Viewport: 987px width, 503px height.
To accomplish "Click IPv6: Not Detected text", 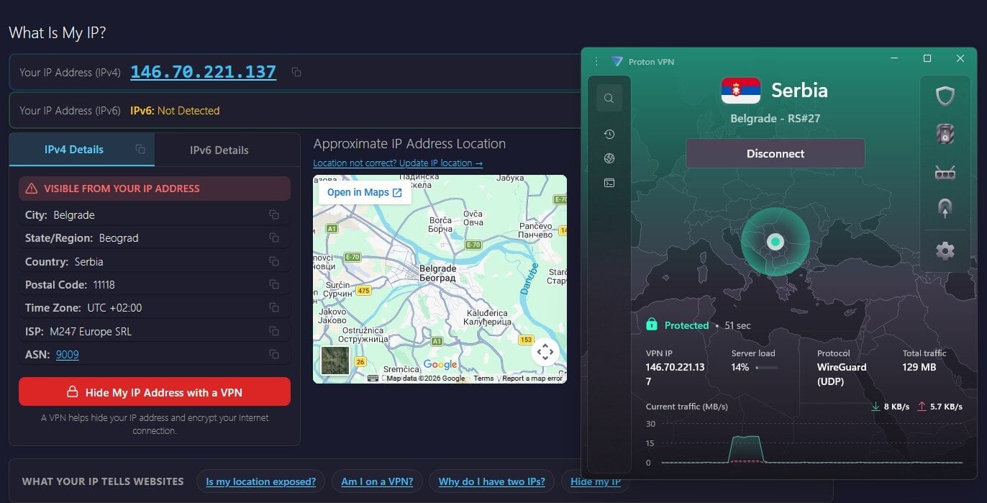I will 175,111.
